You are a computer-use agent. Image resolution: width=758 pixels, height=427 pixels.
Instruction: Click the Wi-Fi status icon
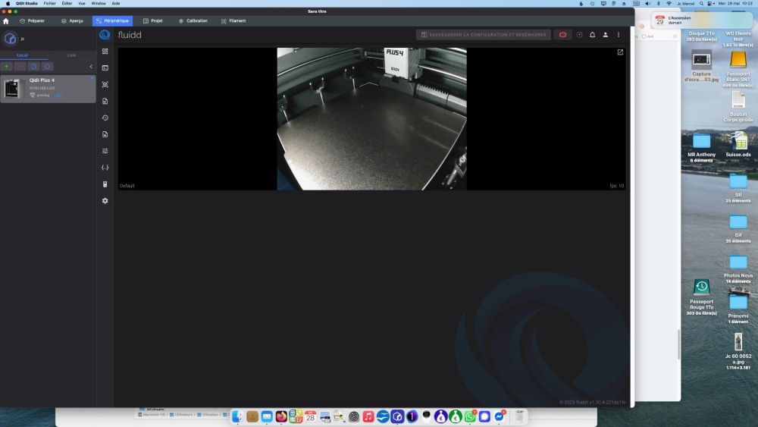669,3
